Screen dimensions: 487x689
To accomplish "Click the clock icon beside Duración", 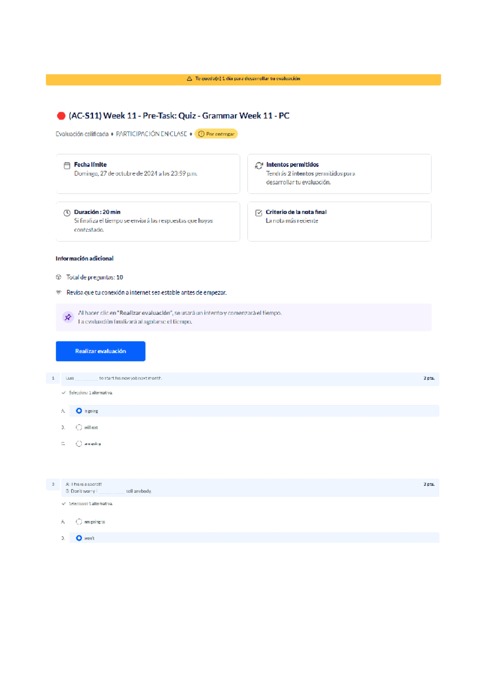I will pos(67,213).
